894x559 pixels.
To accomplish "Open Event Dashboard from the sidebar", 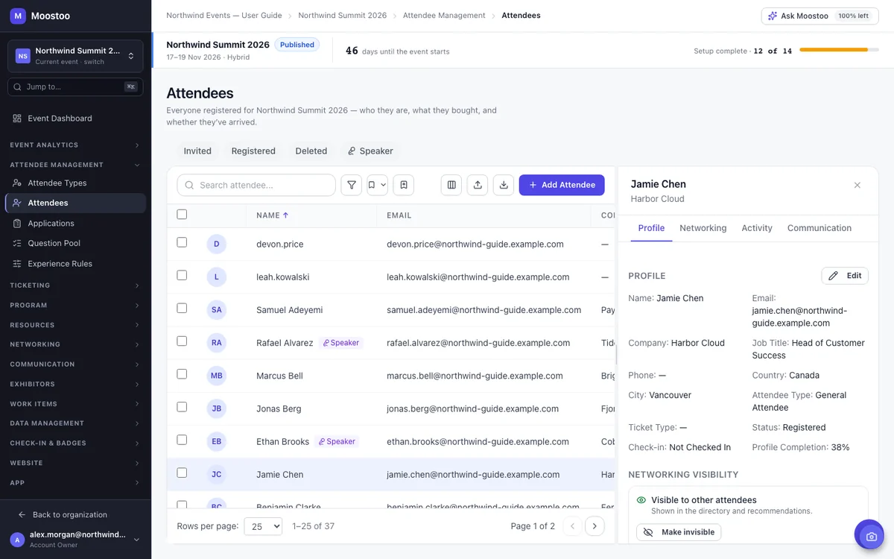I will coord(75,119).
